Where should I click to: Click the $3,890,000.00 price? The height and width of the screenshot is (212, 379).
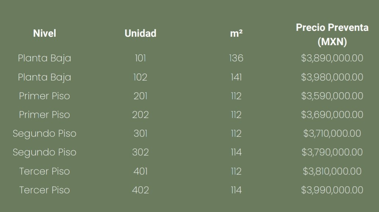[x=332, y=58]
